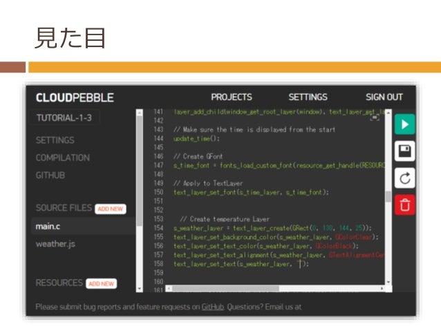Click the SOURCE FILES heading
The image size is (441, 331).
point(64,208)
